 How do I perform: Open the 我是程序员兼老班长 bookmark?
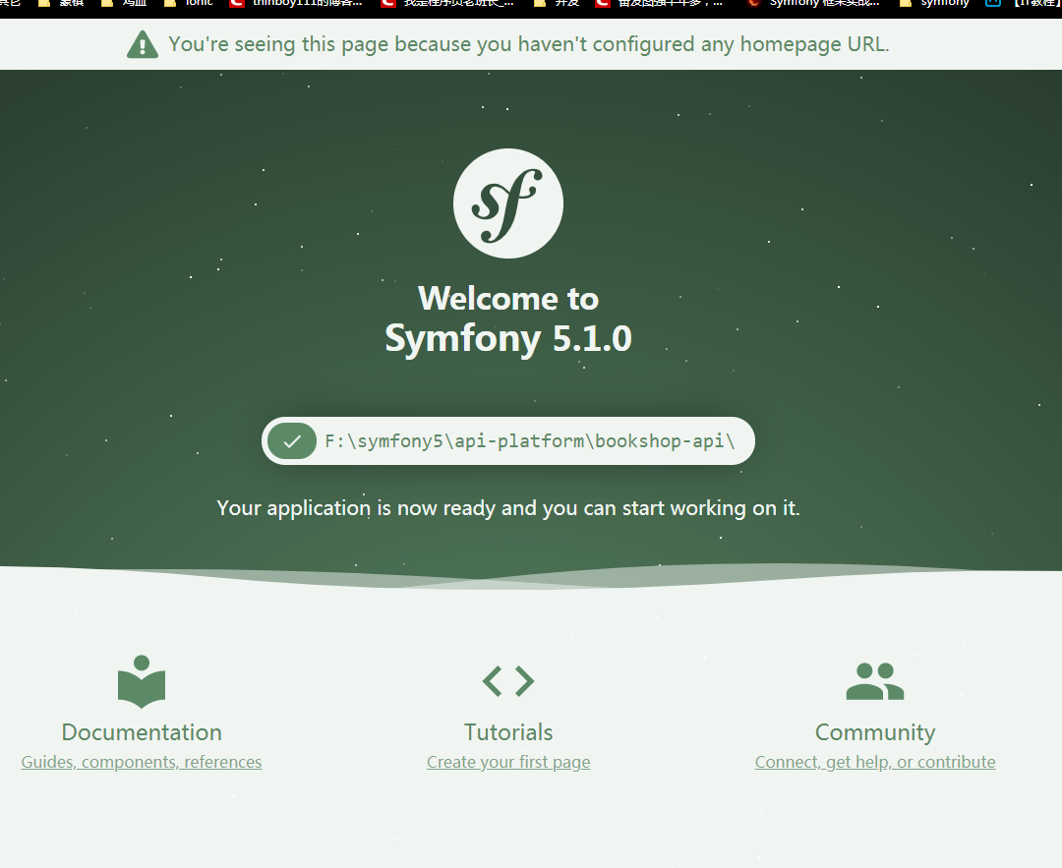pos(459,4)
